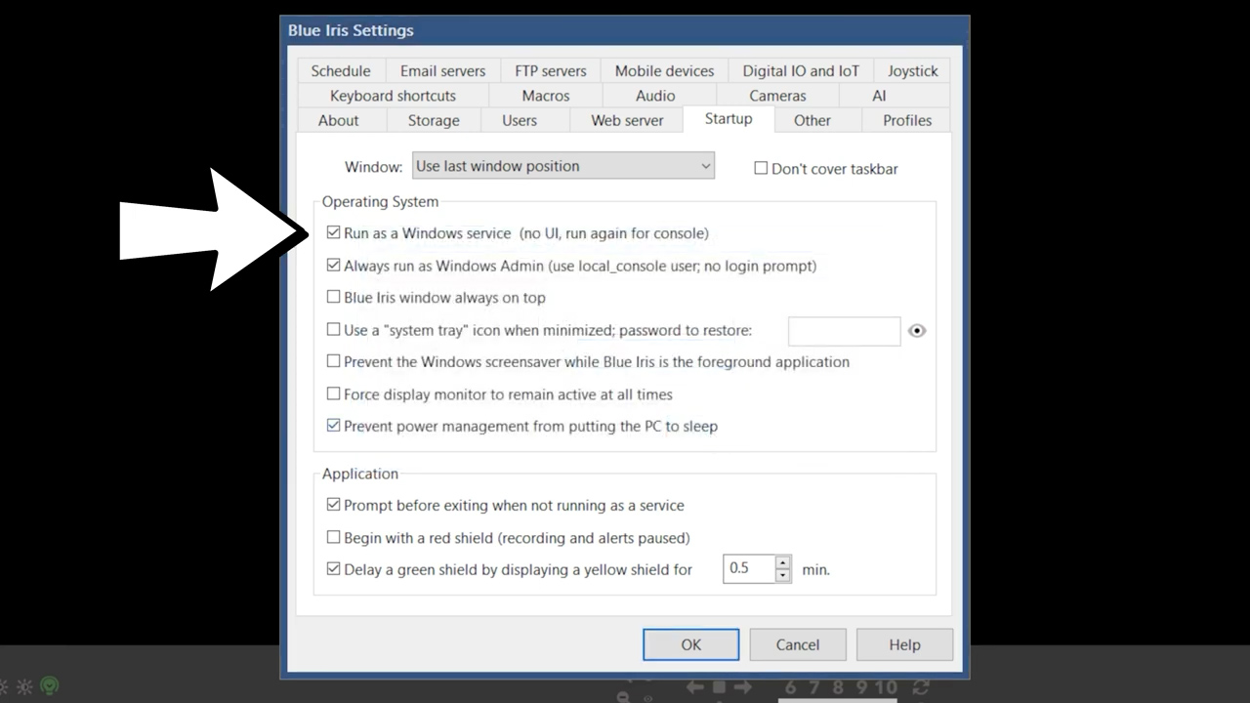Open the Storage tab

pyautogui.click(x=434, y=120)
